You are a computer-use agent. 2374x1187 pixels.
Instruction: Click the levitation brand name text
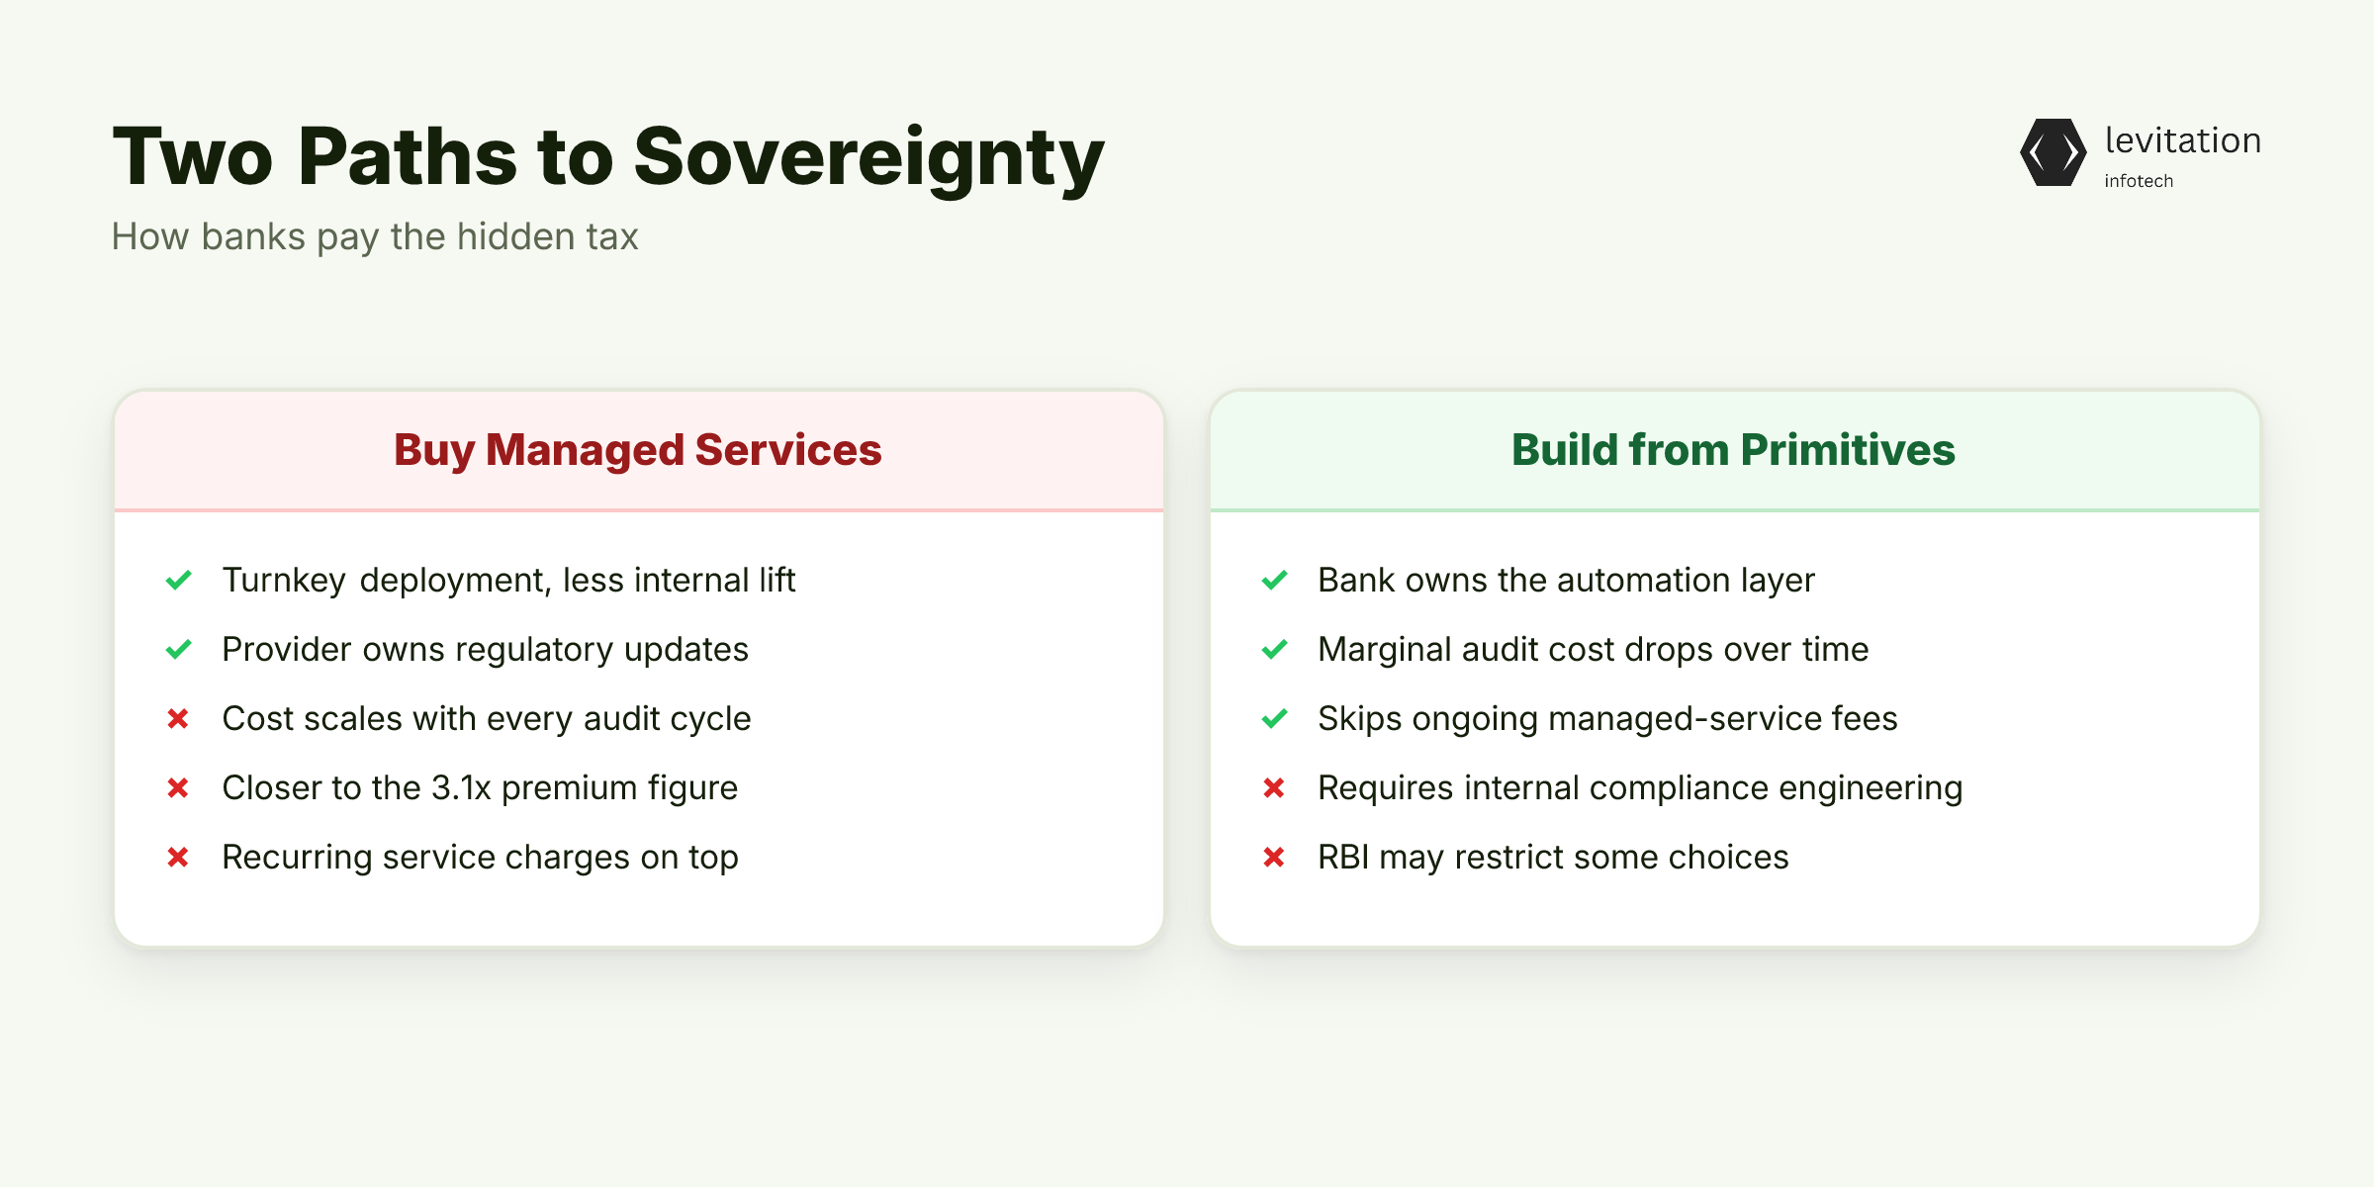[2183, 140]
